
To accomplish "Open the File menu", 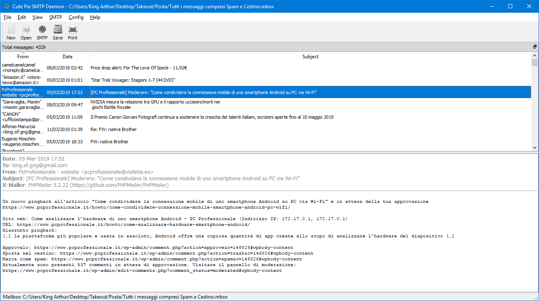I will [7, 17].
